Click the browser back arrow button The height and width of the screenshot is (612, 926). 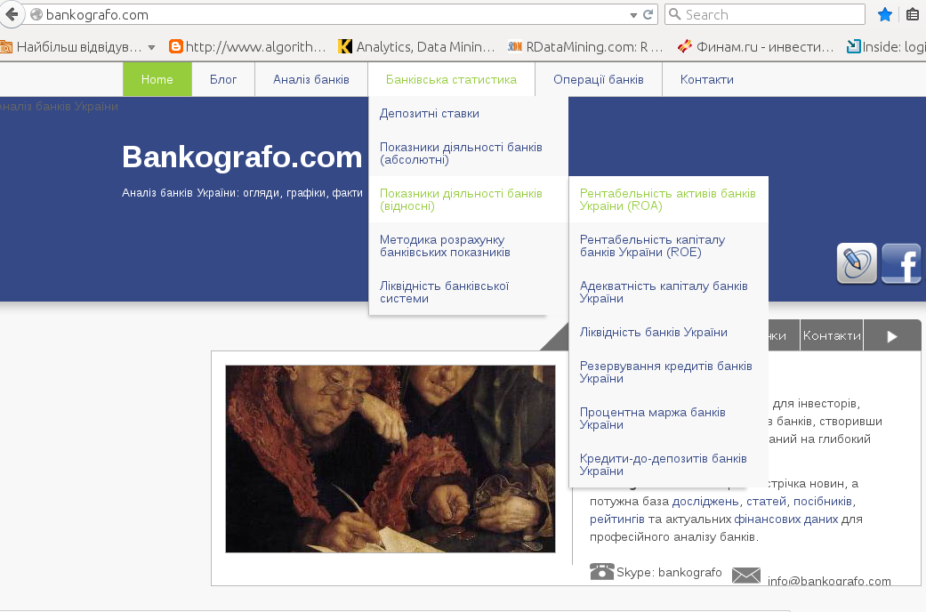click(12, 14)
